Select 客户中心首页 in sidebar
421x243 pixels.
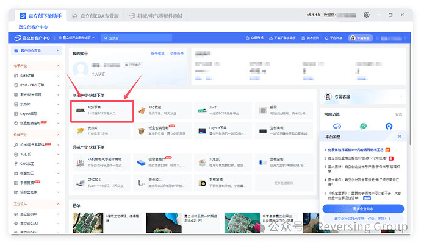pos(36,51)
